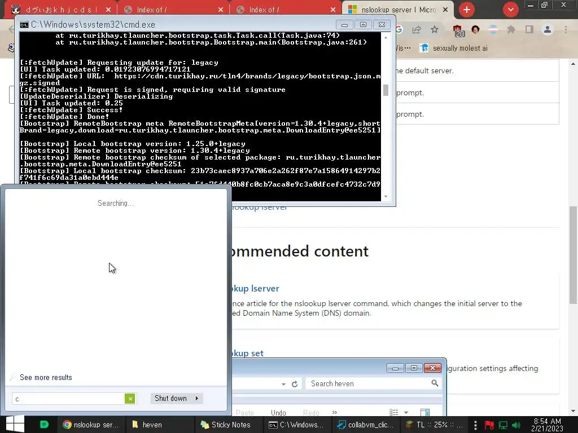Image resolution: width=578 pixels, height=433 pixels.
Task: Switch to C:\Windows cmd taskbar button
Action: [x=297, y=425]
